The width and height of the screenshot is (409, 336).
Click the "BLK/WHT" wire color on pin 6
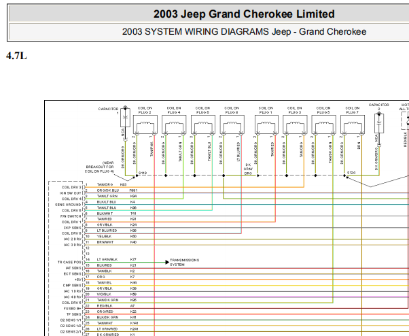tap(105, 214)
